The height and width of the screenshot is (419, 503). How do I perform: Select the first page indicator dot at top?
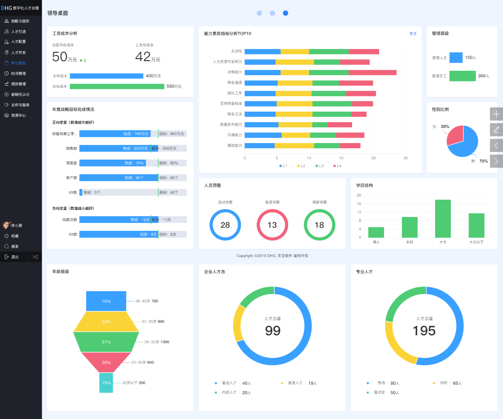coord(259,13)
